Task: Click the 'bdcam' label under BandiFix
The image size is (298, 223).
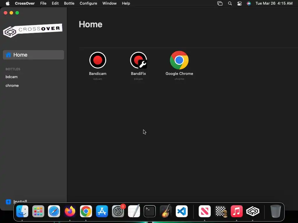Action: pos(138,79)
